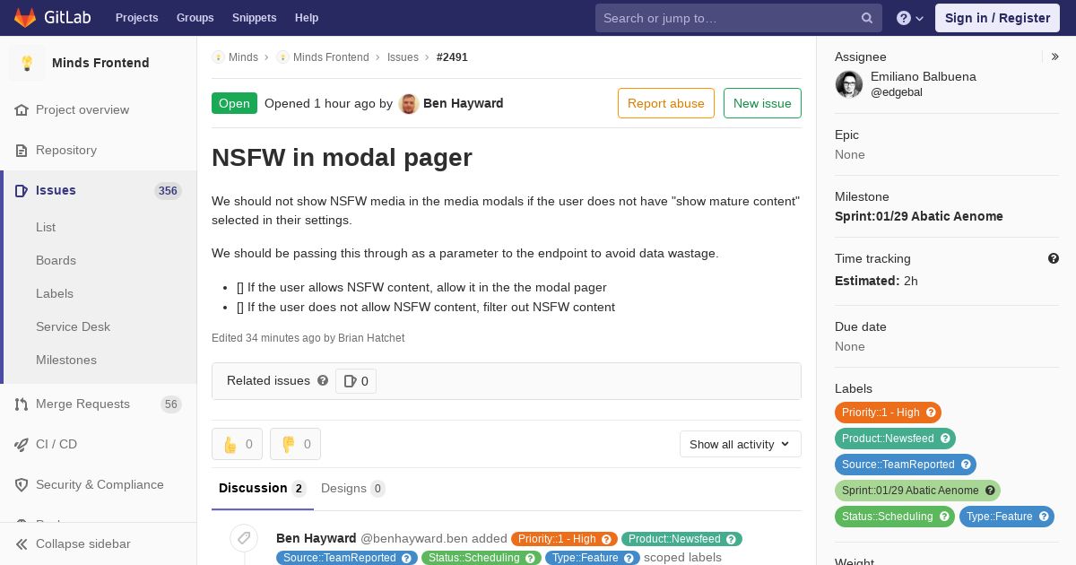This screenshot has width=1076, height=565.
Task: Click the green Open status badge
Action: pyautogui.click(x=234, y=103)
